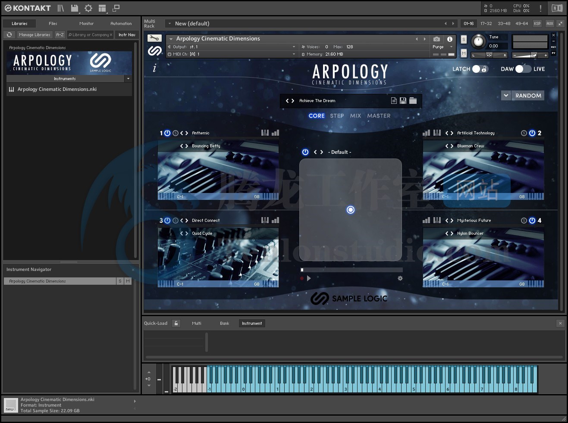
Task: Open the MIDI Ch dropdown
Action: pos(294,54)
